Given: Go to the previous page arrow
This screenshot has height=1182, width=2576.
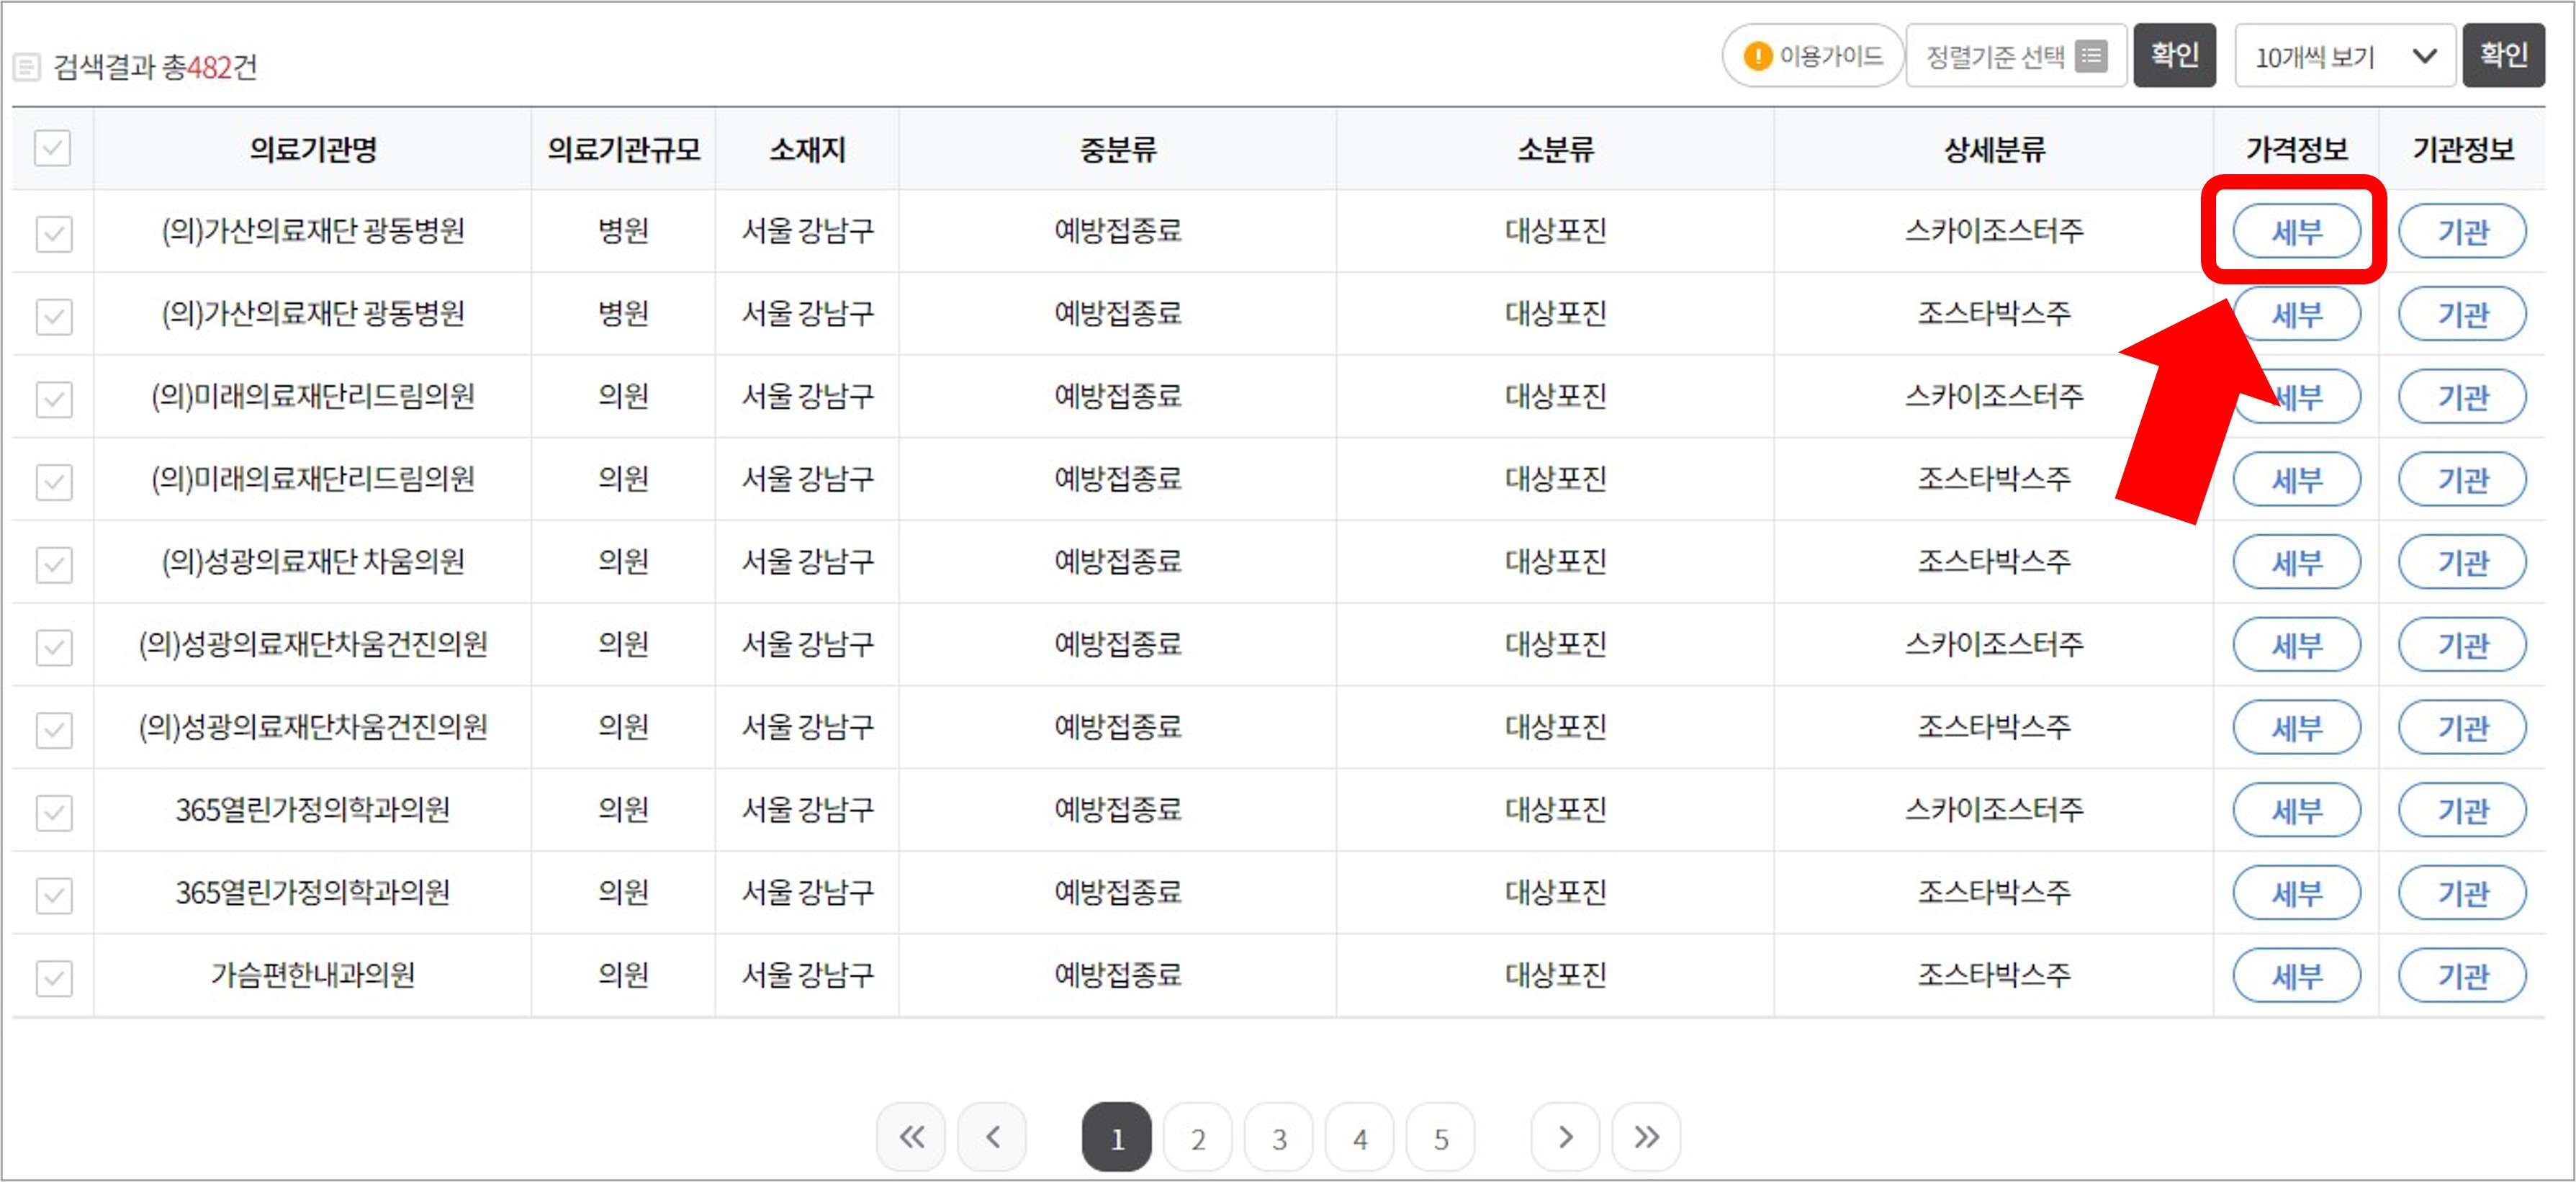Looking at the screenshot, I should (x=991, y=1137).
